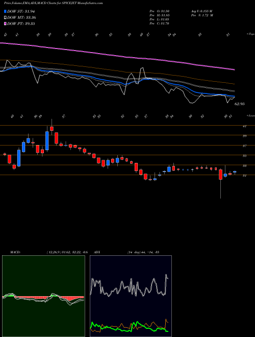Click the 35 price axis label
This screenshot has width=255, height=337.
(x=244, y=156)
